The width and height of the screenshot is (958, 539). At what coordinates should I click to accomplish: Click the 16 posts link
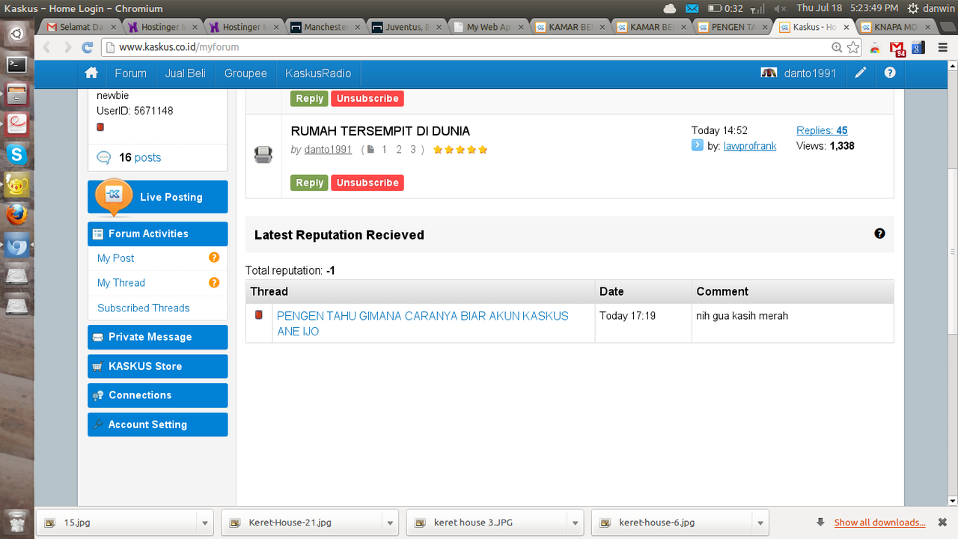(140, 157)
